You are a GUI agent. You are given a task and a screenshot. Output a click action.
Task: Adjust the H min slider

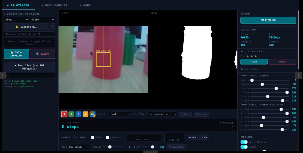[x=269, y=80]
